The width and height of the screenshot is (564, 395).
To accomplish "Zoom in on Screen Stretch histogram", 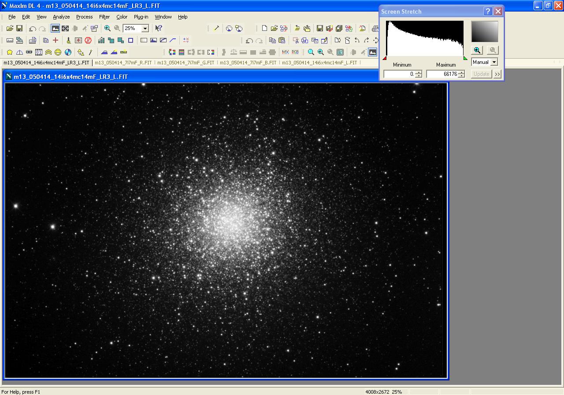I will (x=477, y=50).
